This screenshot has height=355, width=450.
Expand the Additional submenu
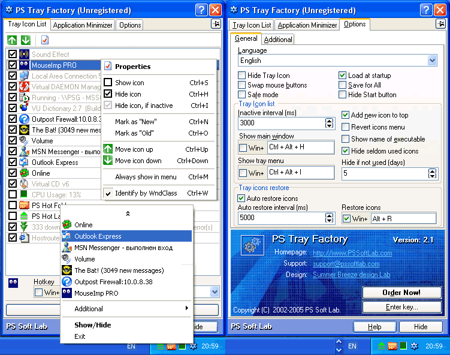click(126, 308)
